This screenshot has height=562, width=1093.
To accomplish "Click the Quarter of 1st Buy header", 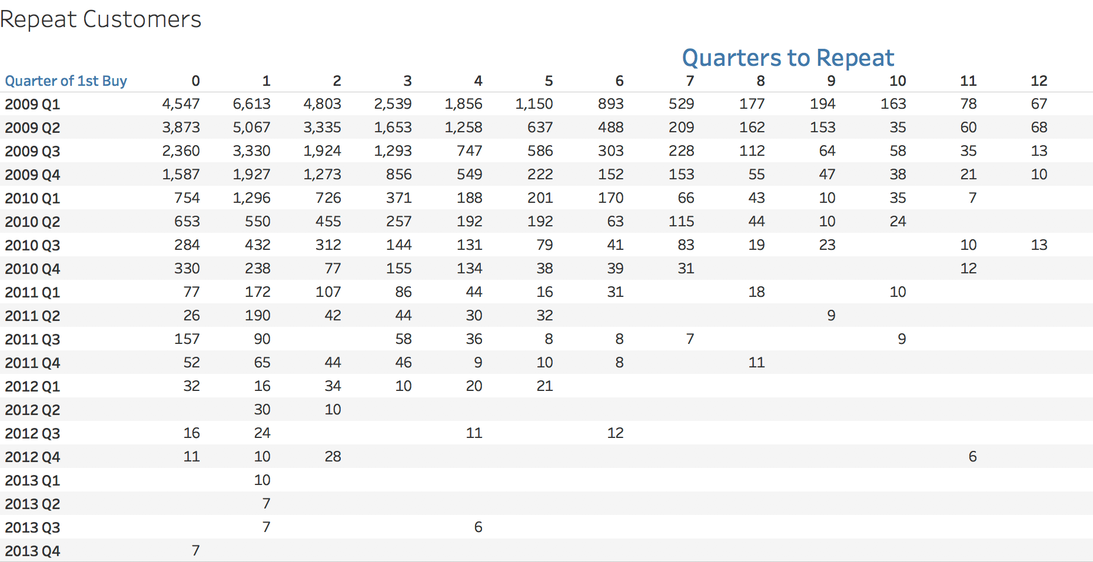I will tap(66, 81).
